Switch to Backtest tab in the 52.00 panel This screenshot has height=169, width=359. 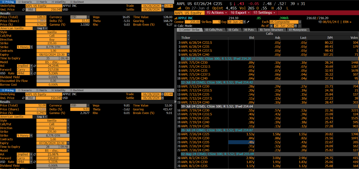(x=77, y=90)
